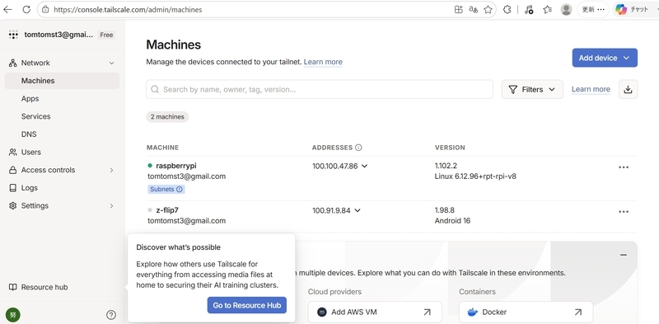Select Machines in the sidebar
The image size is (659, 324).
62,81
